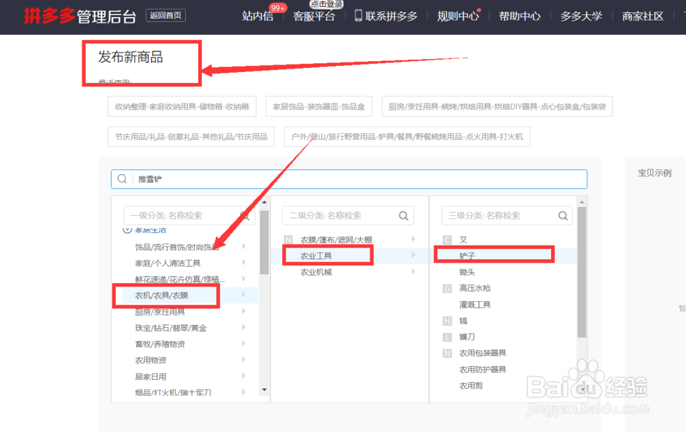Expand arrow beside 居家日用
This screenshot has height=432, width=686.
coord(244,376)
